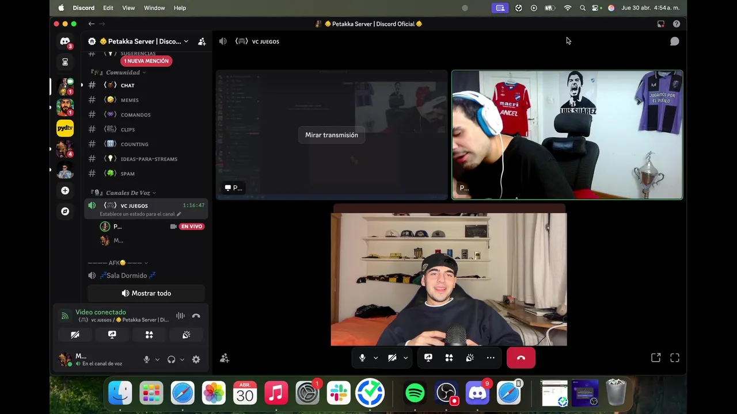Image resolution: width=737 pixels, height=414 pixels.
Task: Open soundboard icon in left voice panel
Action: pos(186,335)
